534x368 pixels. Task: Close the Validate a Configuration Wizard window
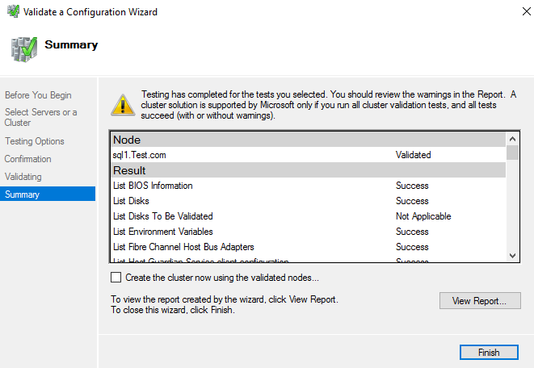click(516, 12)
